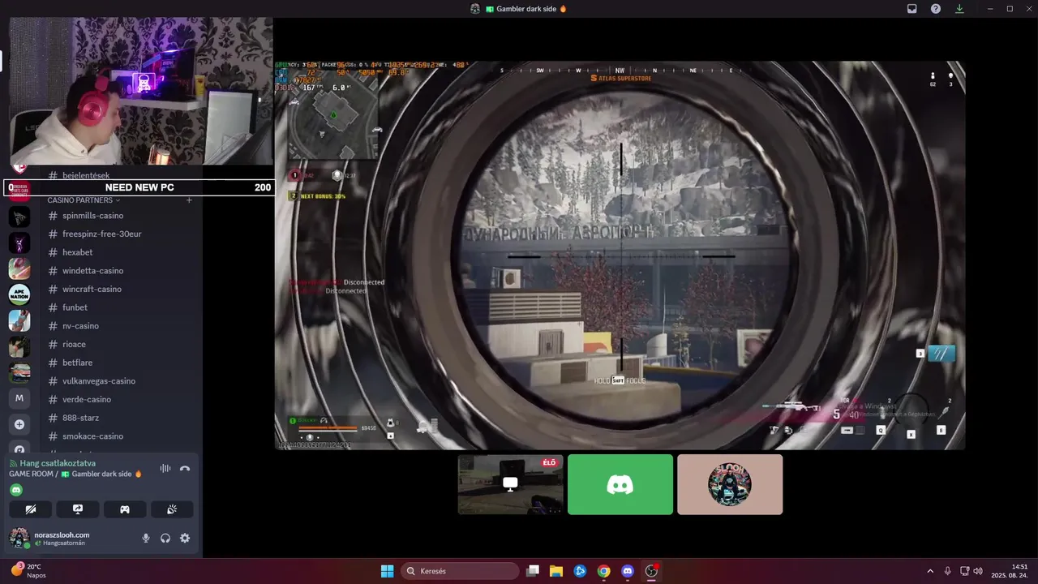Mute the microphone in the user panel
Viewport: 1038px width, 584px height.
tap(146, 538)
